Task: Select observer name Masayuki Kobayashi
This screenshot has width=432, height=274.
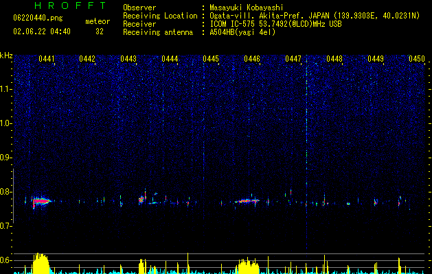Action: tap(247, 8)
